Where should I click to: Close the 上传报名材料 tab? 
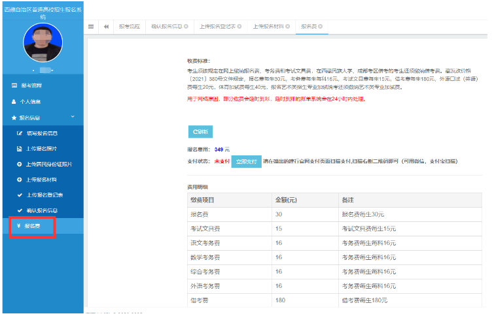click(287, 27)
